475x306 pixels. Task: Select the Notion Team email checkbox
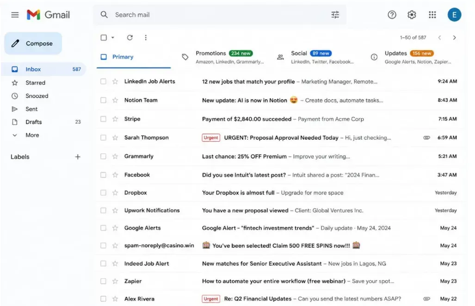click(103, 100)
